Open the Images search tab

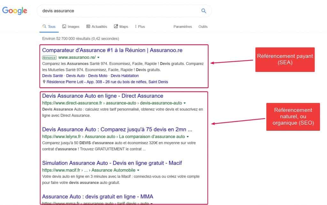tap(71, 27)
